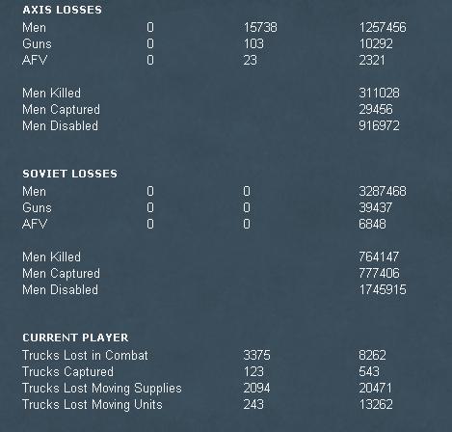This screenshot has height=432, width=452.
Task: Select Axis Men Killed value 311028
Action: [379, 93]
